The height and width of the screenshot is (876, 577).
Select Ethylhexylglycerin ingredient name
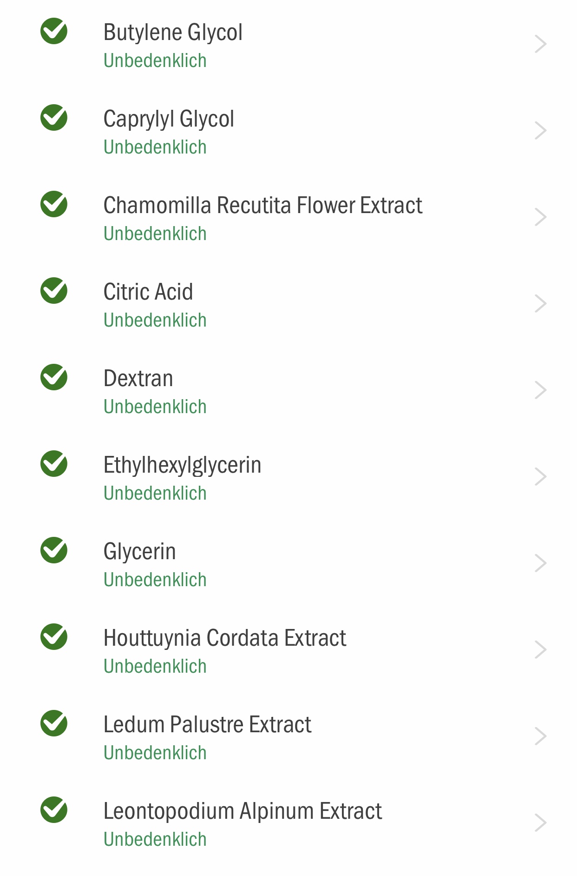pyautogui.click(x=182, y=465)
